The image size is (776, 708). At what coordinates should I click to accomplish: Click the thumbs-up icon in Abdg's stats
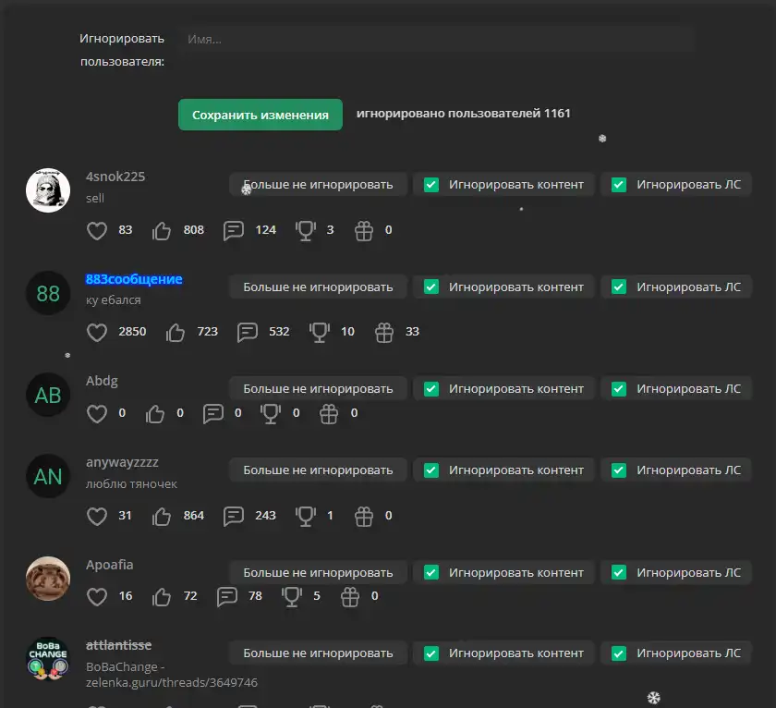(x=155, y=414)
